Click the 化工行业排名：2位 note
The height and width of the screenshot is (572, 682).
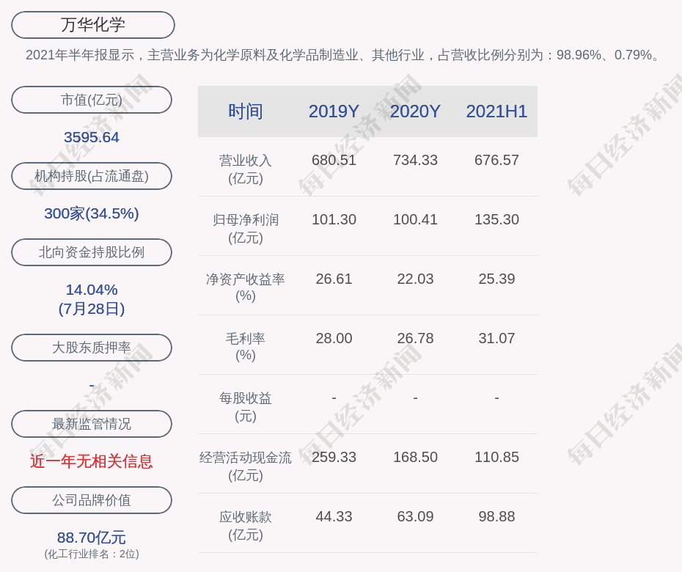92,554
